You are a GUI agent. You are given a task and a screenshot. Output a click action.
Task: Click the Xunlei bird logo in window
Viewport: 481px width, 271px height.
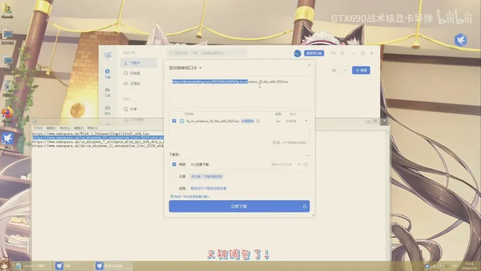(107, 55)
